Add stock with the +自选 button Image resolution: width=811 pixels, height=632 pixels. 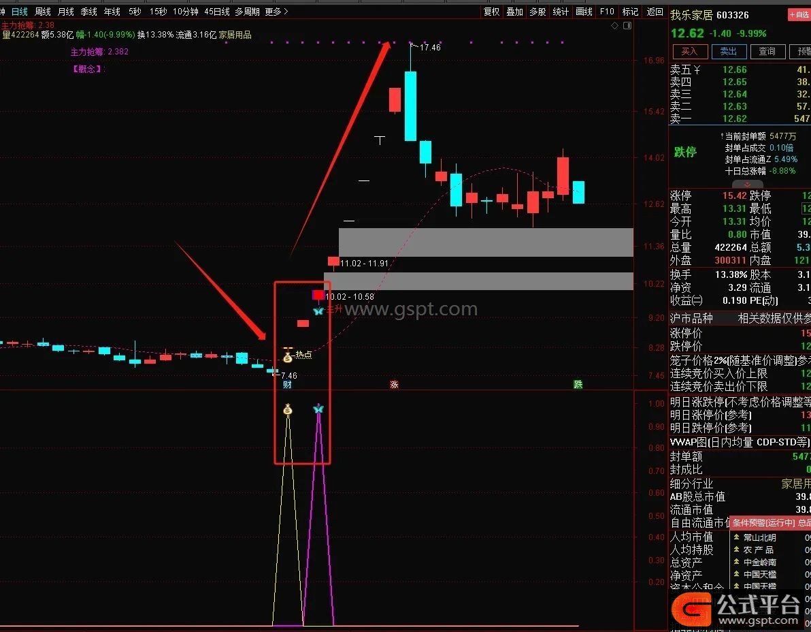[799, 14]
